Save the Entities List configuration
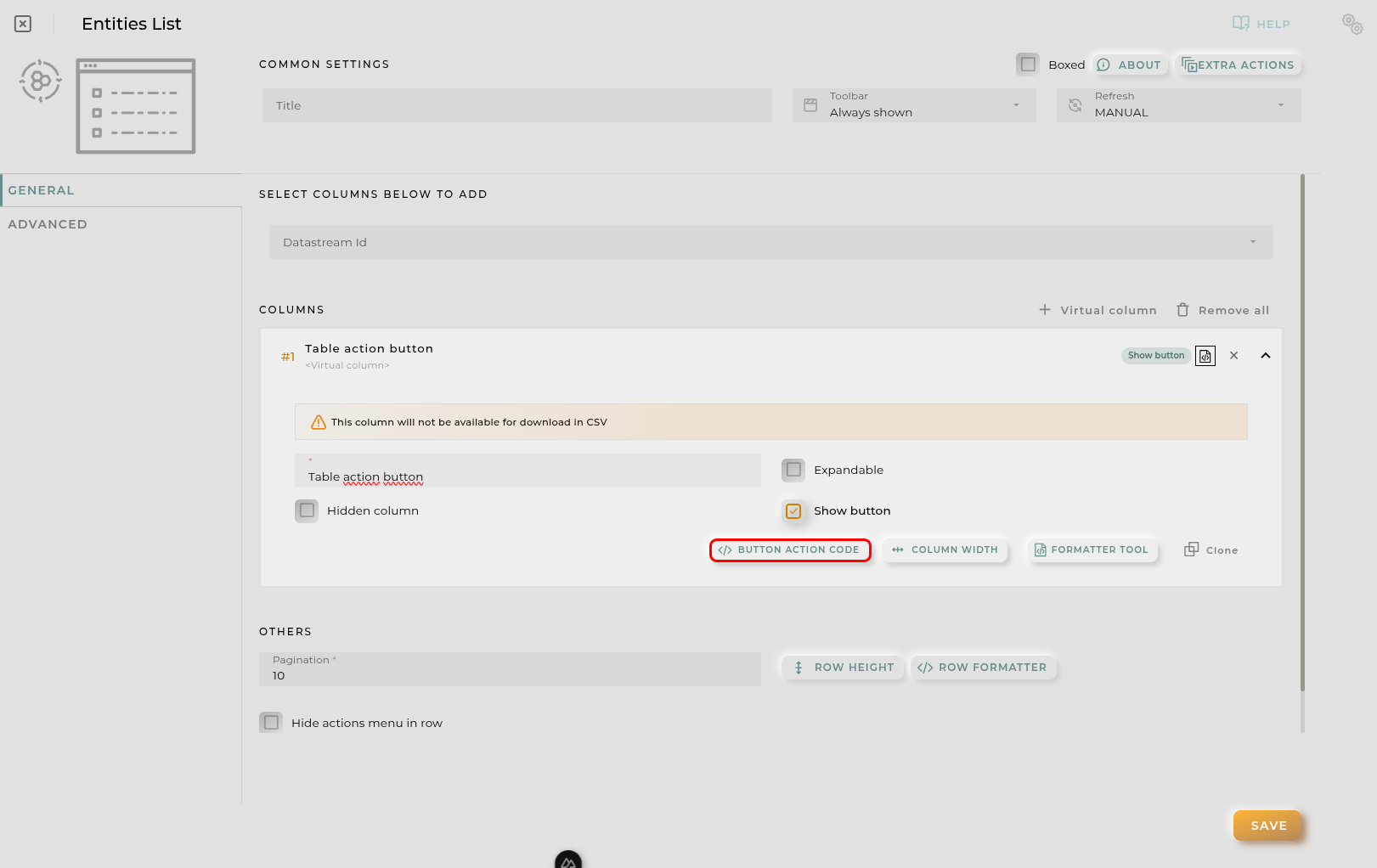Image resolution: width=1377 pixels, height=868 pixels. coord(1267,825)
